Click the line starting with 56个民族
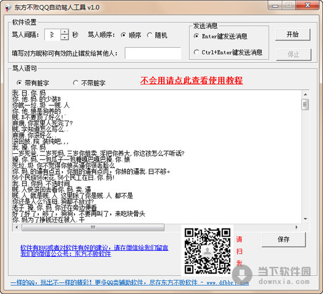The width and height of the screenshot is (323, 294). [x=63, y=177]
